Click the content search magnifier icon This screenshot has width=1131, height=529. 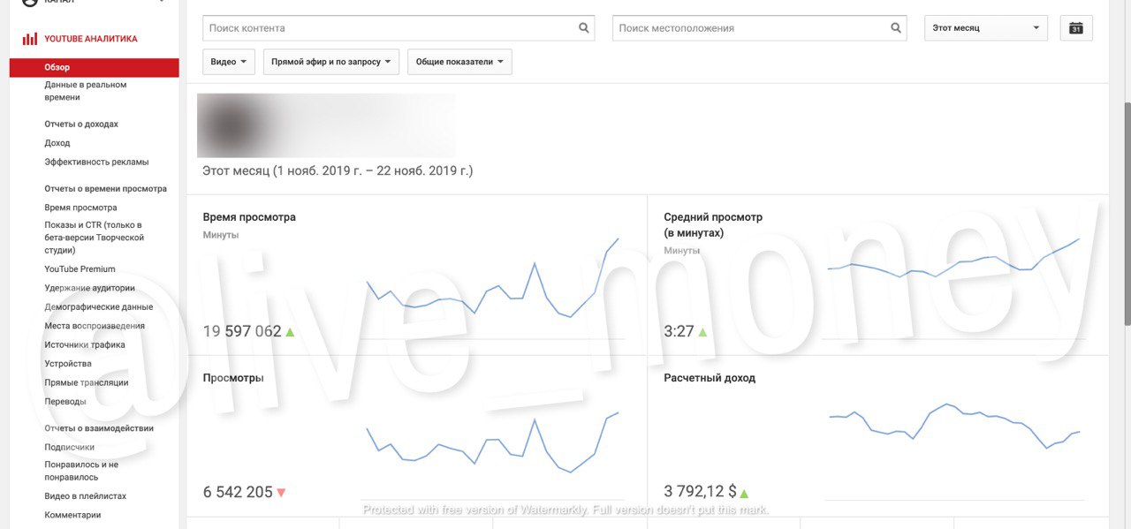point(584,27)
